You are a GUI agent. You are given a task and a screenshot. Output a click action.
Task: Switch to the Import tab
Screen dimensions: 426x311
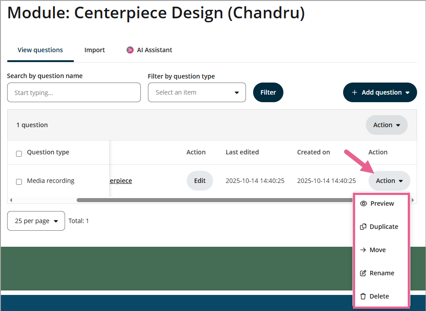tap(94, 50)
